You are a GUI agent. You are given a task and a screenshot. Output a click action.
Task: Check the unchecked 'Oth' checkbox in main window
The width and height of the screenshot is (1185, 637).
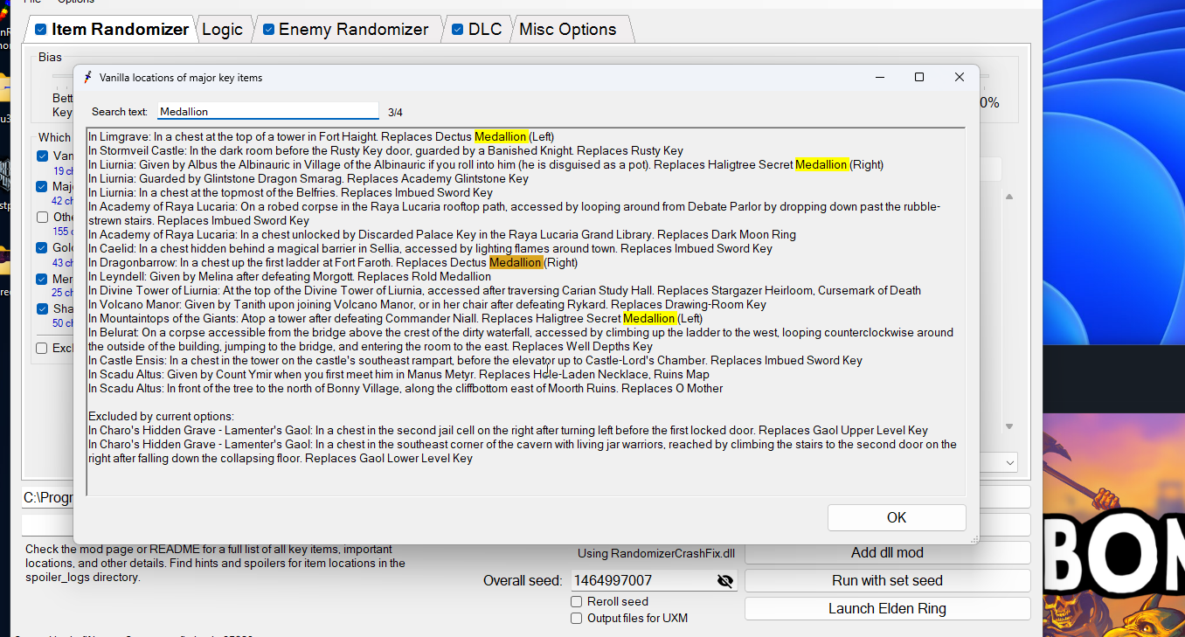[42, 217]
